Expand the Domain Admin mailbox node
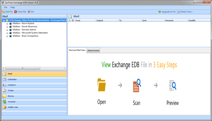Image resolution: width=212 pixels, height=121 pixels. (7, 30)
